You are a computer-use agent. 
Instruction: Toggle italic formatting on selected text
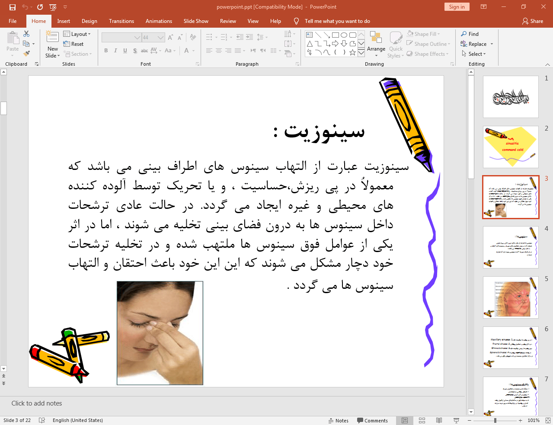tap(115, 51)
